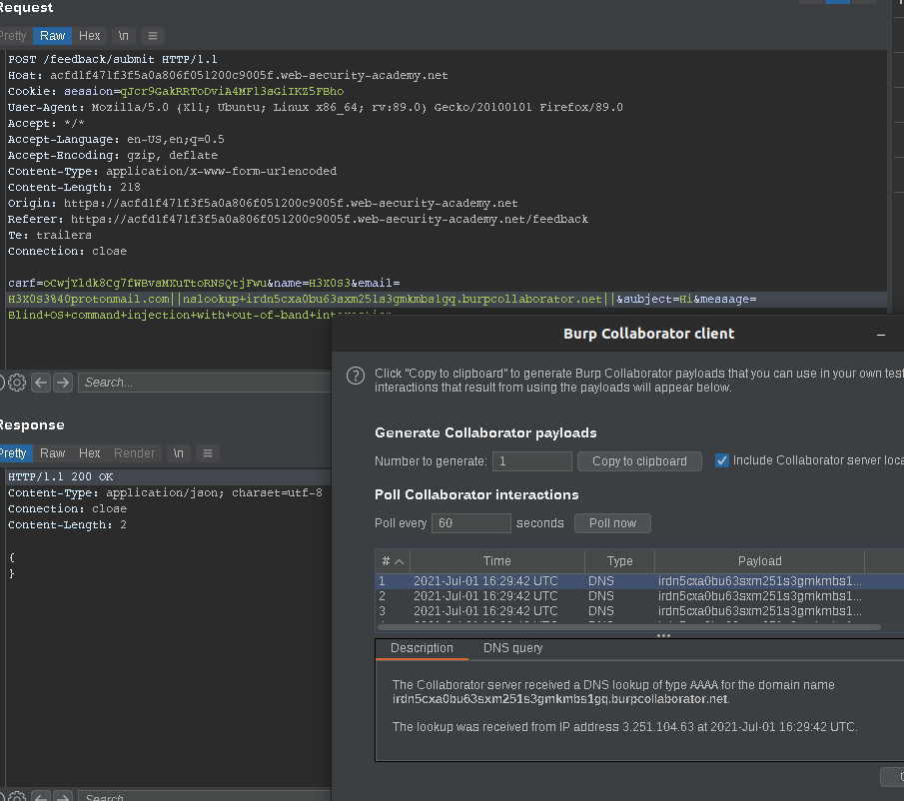904x801 pixels.
Task: Switch response view to Hex tab
Action: pos(89,453)
